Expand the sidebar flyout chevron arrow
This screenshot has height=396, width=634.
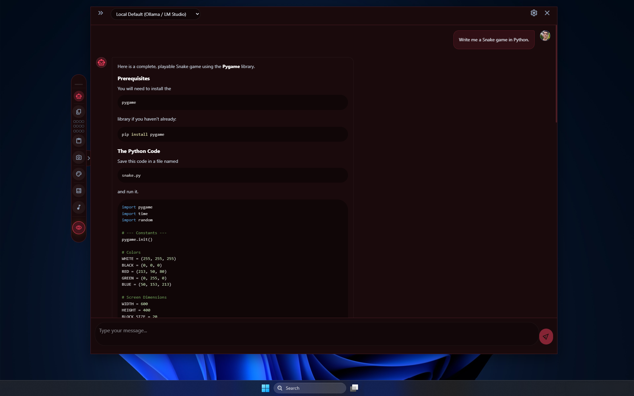[88, 158]
